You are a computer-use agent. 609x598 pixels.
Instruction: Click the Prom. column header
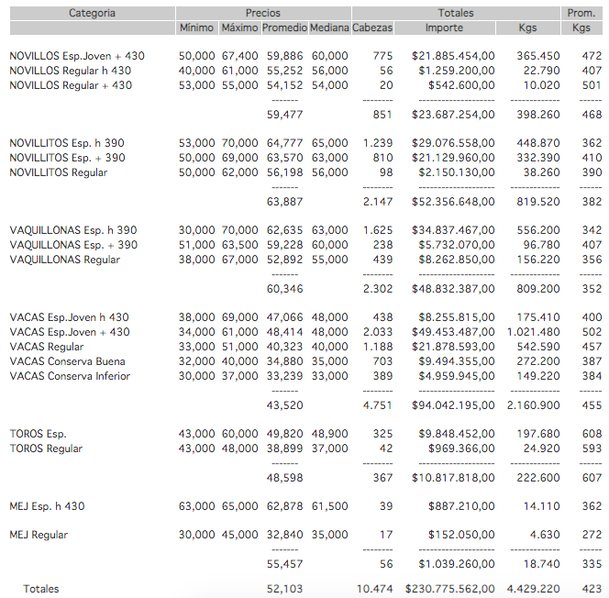pyautogui.click(x=581, y=13)
